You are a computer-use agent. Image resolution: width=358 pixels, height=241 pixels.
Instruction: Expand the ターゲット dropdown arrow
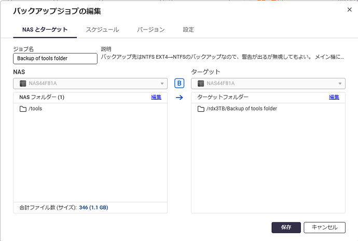tap(340, 84)
